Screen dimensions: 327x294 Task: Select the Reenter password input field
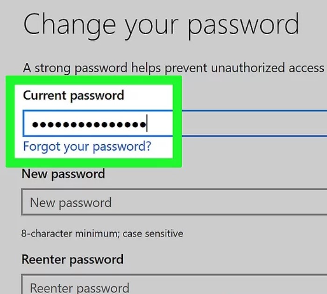click(174, 285)
